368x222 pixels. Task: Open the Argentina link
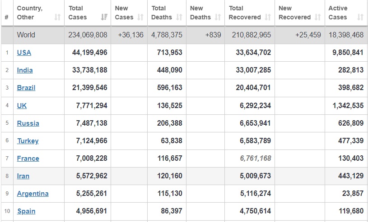33,194
